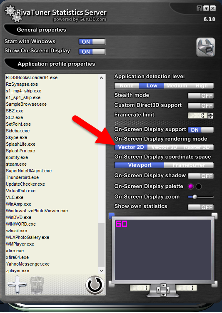
Task: Click the On-Screen Display zoom slider
Action: tap(201, 197)
